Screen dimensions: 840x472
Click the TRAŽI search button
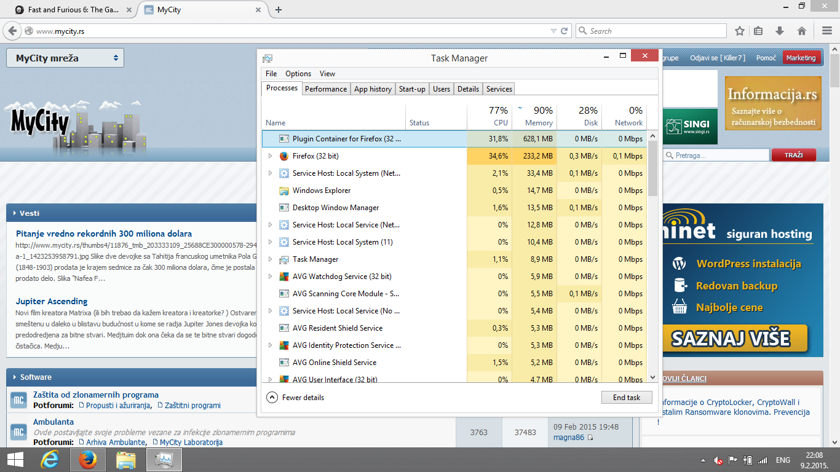pos(794,155)
